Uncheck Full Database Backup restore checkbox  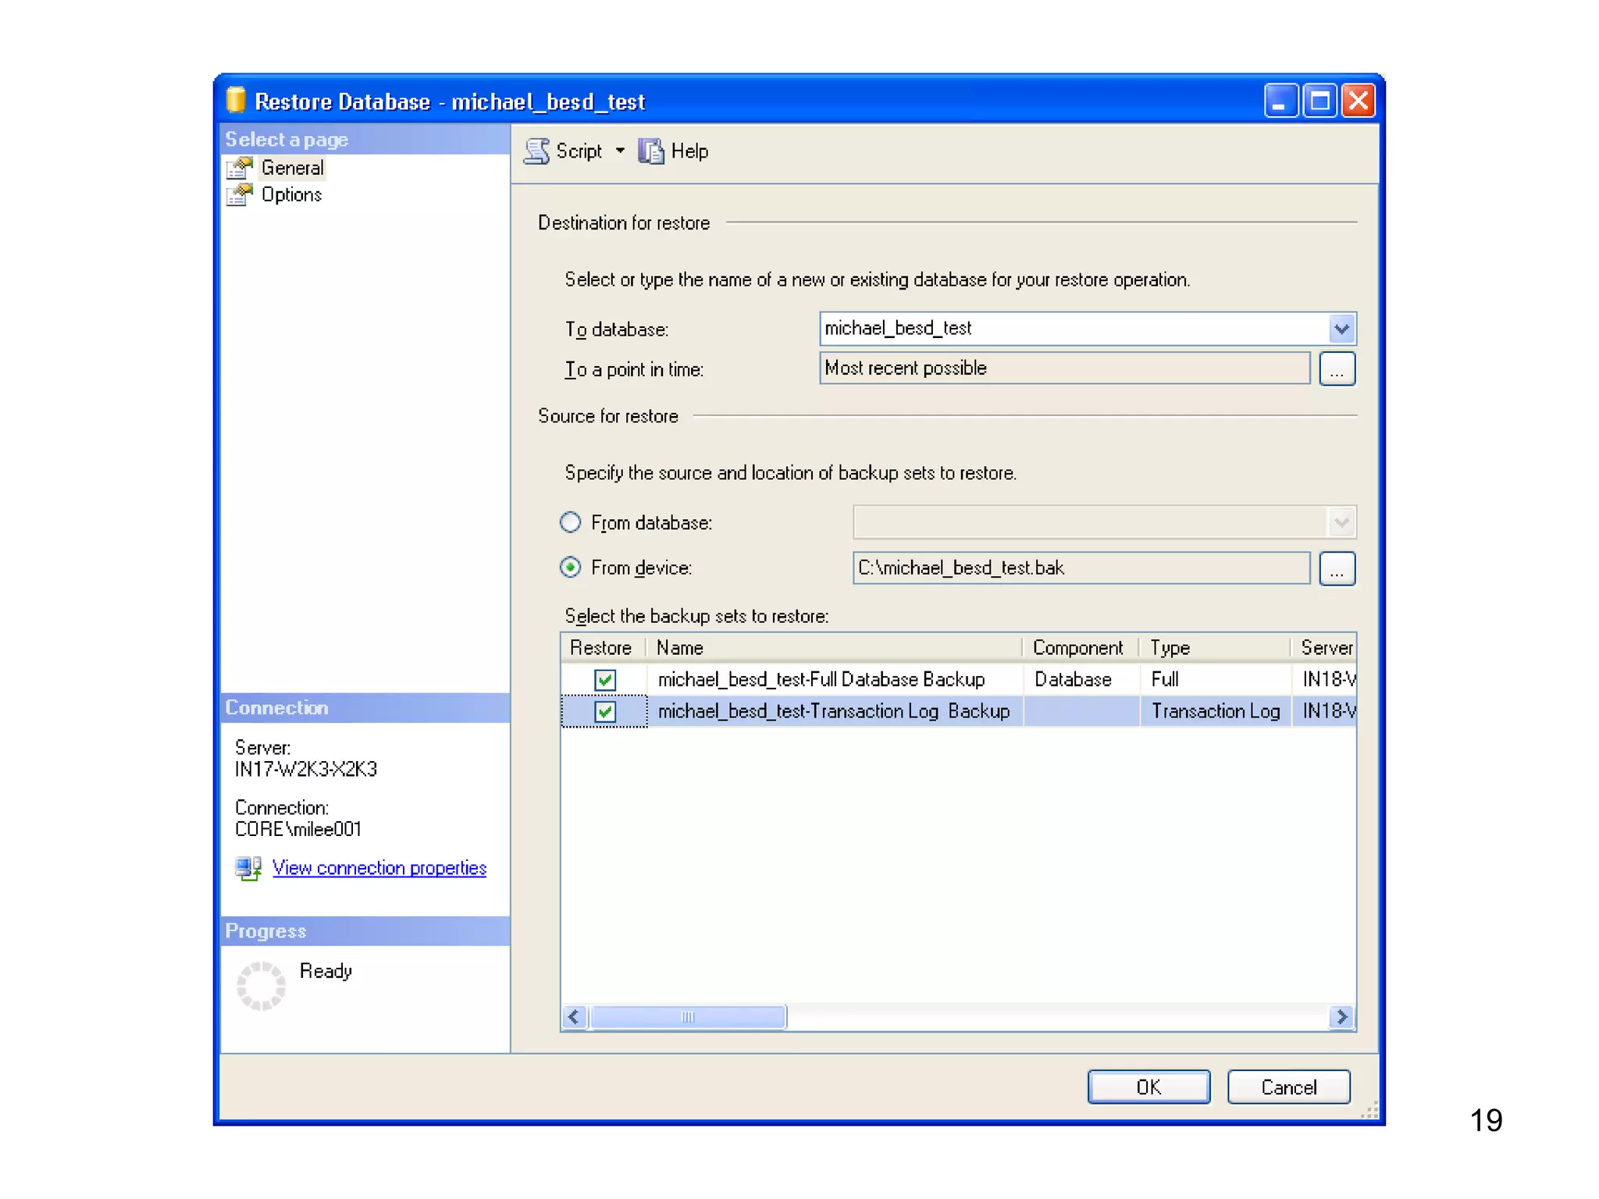pyautogui.click(x=605, y=680)
